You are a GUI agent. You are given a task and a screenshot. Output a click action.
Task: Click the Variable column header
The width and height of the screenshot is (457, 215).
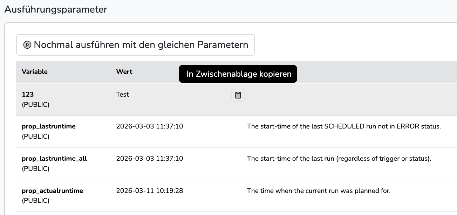tap(35, 71)
